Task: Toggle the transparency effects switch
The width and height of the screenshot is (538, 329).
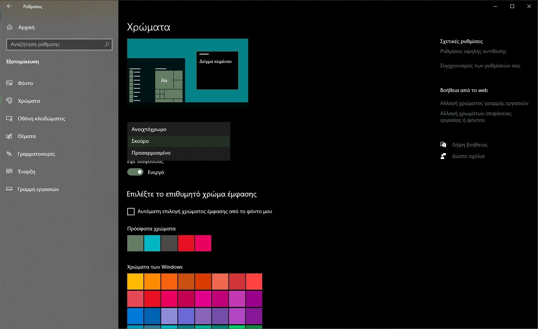Action: click(x=135, y=172)
